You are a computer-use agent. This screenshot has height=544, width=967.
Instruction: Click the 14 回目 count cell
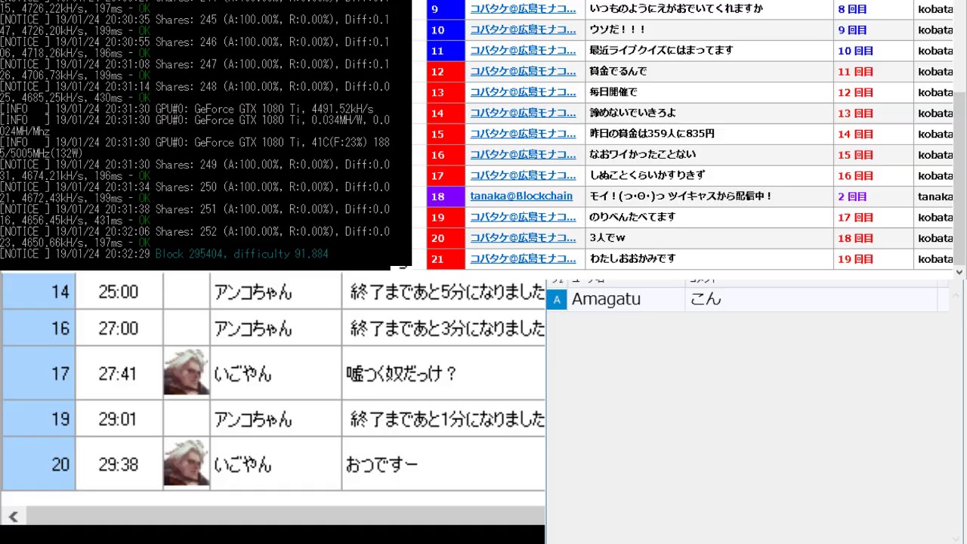(855, 134)
